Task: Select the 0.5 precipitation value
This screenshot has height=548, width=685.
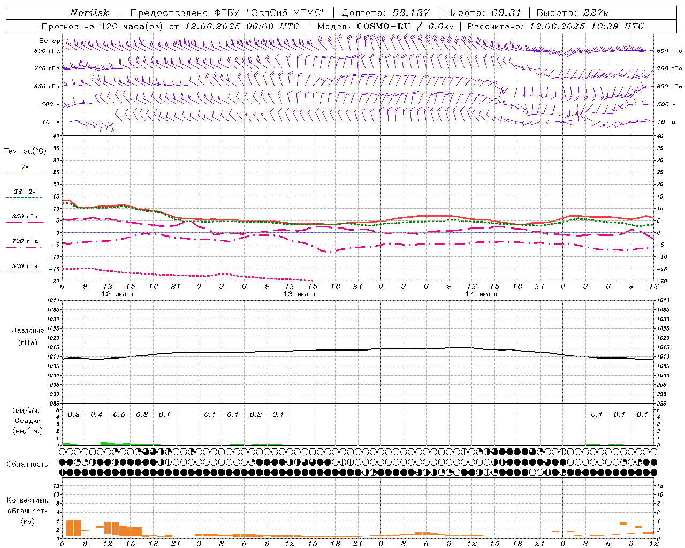Action: point(119,415)
